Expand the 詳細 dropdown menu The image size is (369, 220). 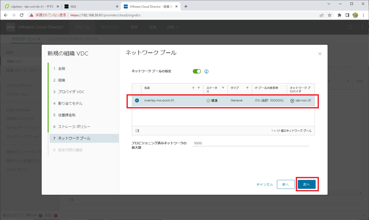click(x=173, y=27)
